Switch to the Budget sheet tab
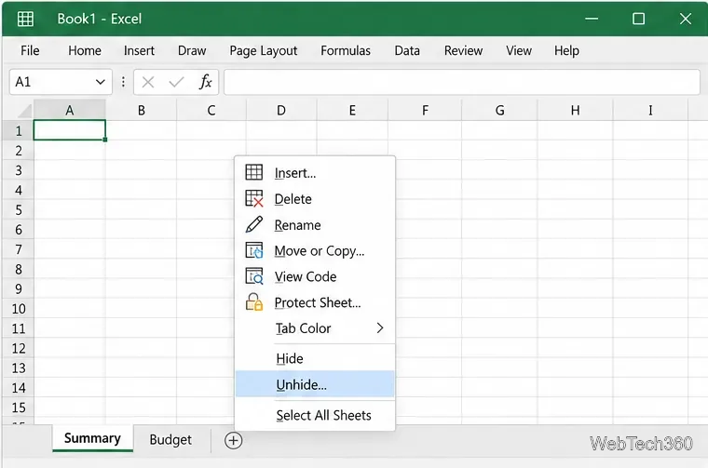 pos(170,439)
